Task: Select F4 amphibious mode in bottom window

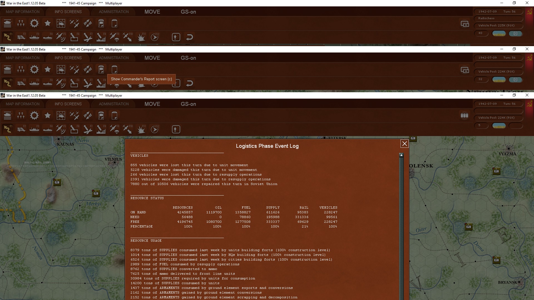Action: click(48, 129)
